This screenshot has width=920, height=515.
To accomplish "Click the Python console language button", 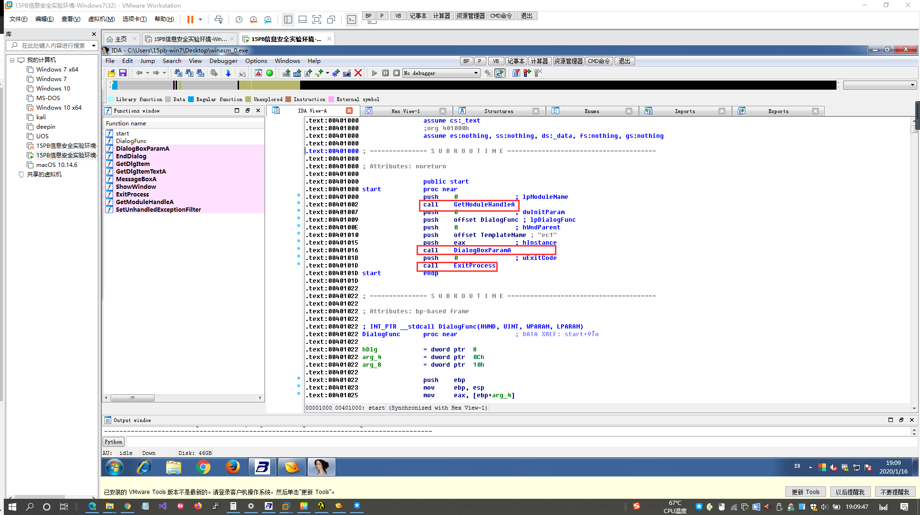I will click(114, 442).
